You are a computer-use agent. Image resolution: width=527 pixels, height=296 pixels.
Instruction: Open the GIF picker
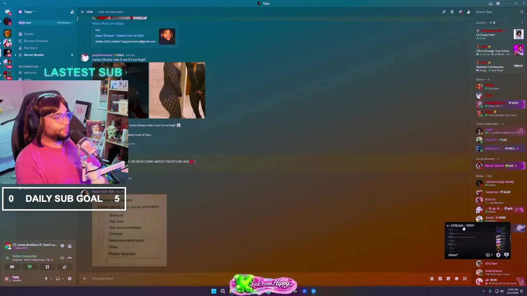point(440,279)
